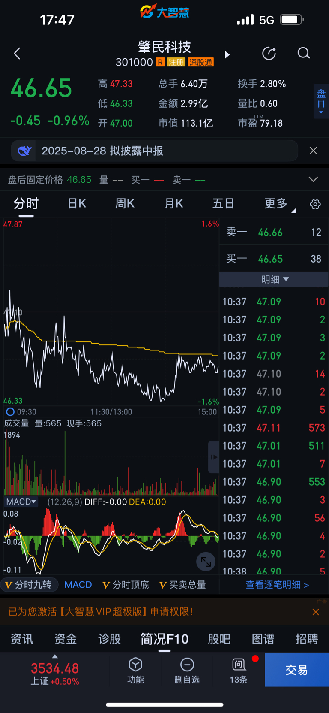
Task: Close the VIP超极版 promotion banner
Action: [x=316, y=612]
